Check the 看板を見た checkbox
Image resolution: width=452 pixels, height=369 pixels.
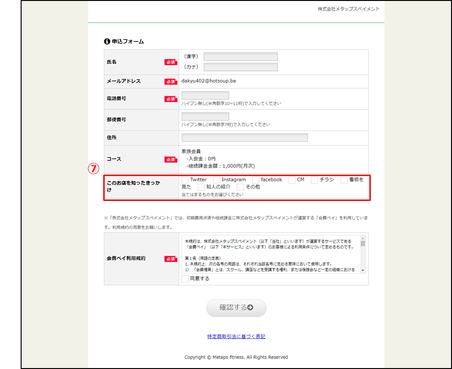344,180
